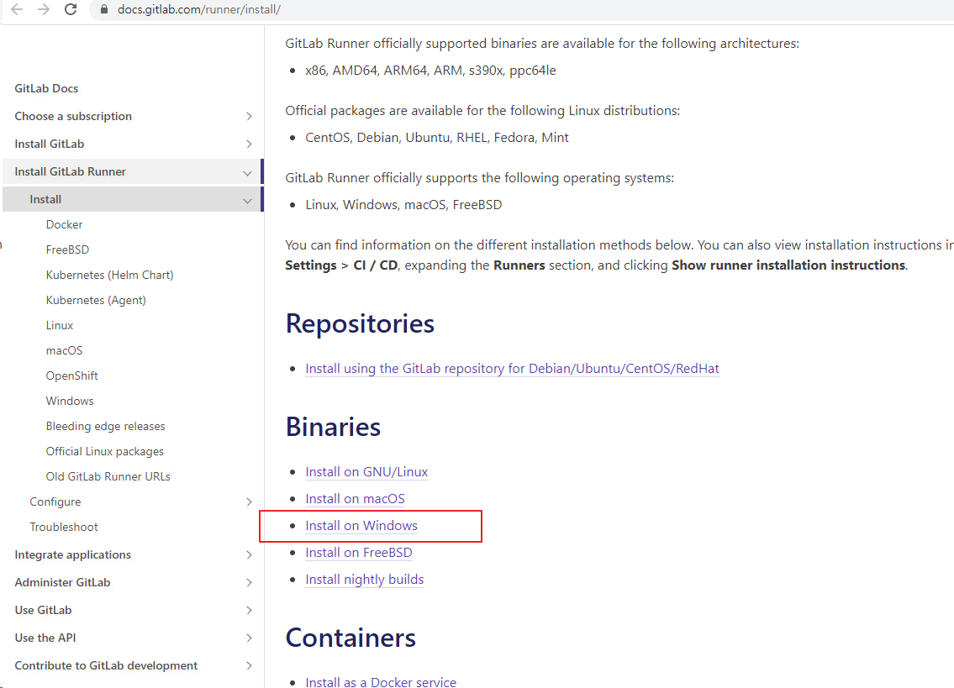Open the GitLab Docs sidebar link
The image size is (954, 688).
tap(46, 88)
